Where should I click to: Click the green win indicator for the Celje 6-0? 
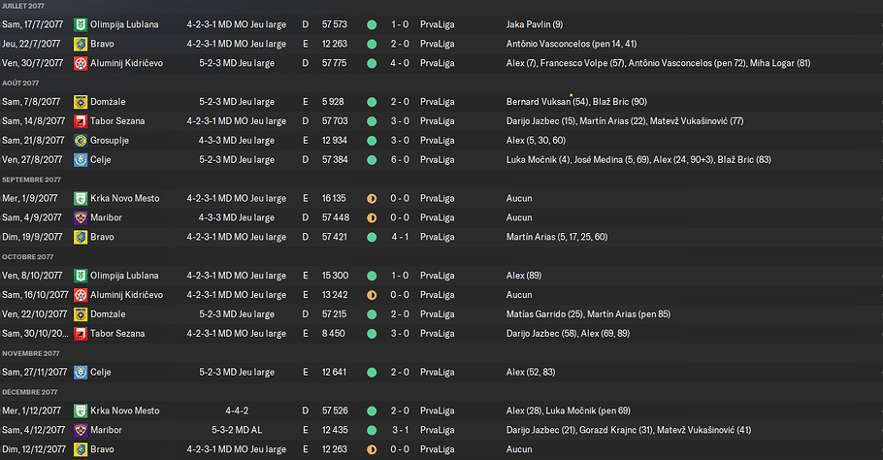pyautogui.click(x=372, y=160)
